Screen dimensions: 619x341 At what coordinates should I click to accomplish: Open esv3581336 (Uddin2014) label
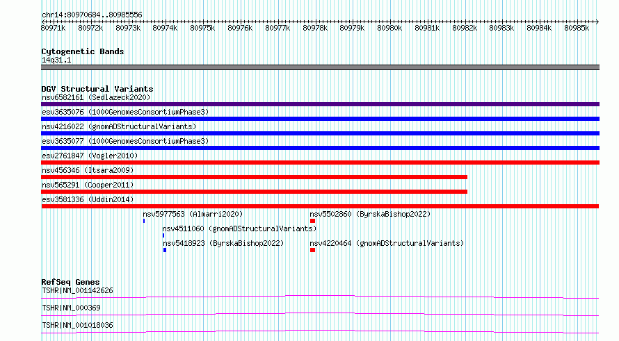88,199
